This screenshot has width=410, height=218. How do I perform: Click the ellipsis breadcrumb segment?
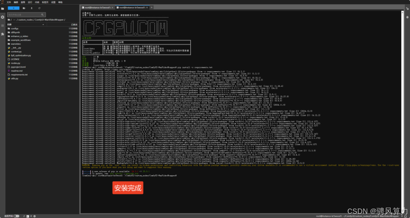14,20
